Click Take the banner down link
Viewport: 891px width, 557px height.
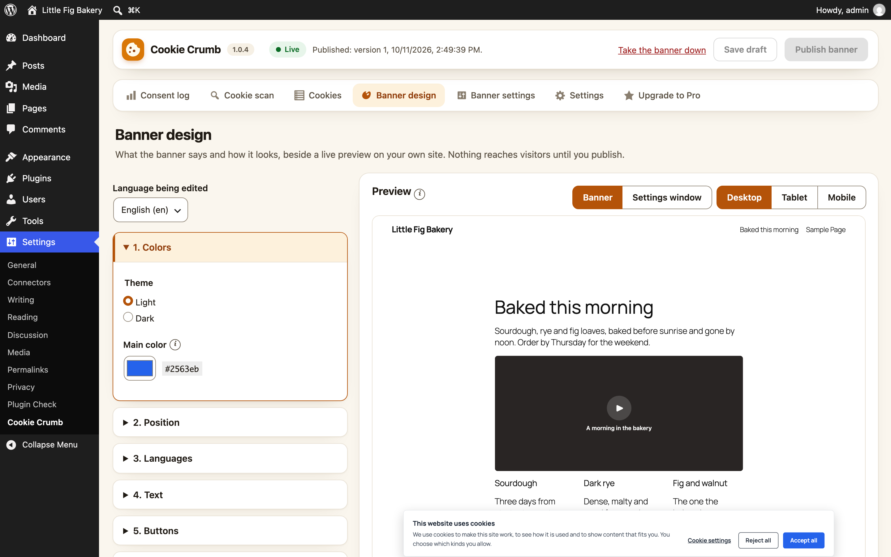click(x=662, y=50)
